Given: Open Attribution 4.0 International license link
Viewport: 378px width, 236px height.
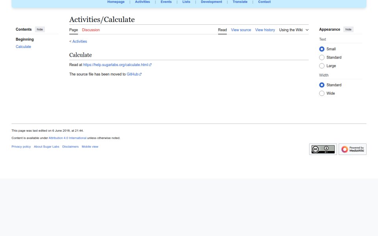Looking at the screenshot, I should (67, 138).
